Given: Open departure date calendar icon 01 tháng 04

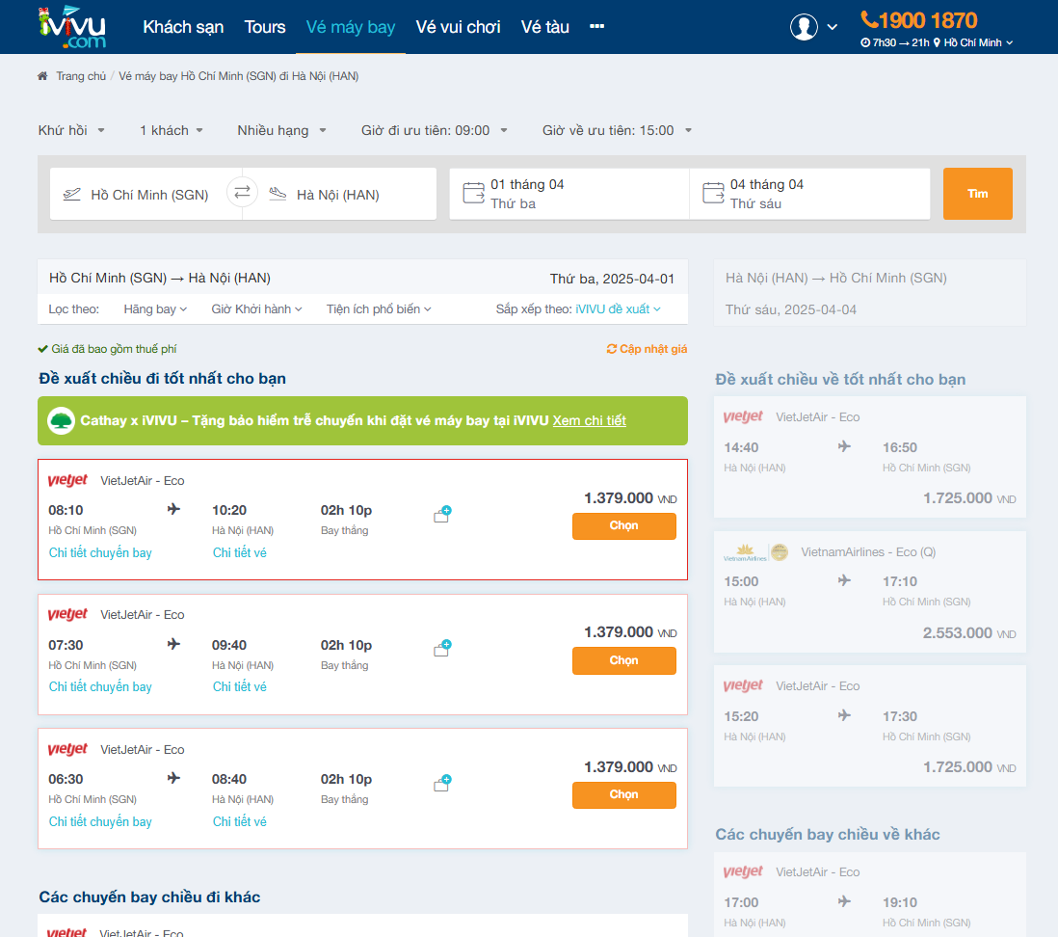Looking at the screenshot, I should coord(474,193).
